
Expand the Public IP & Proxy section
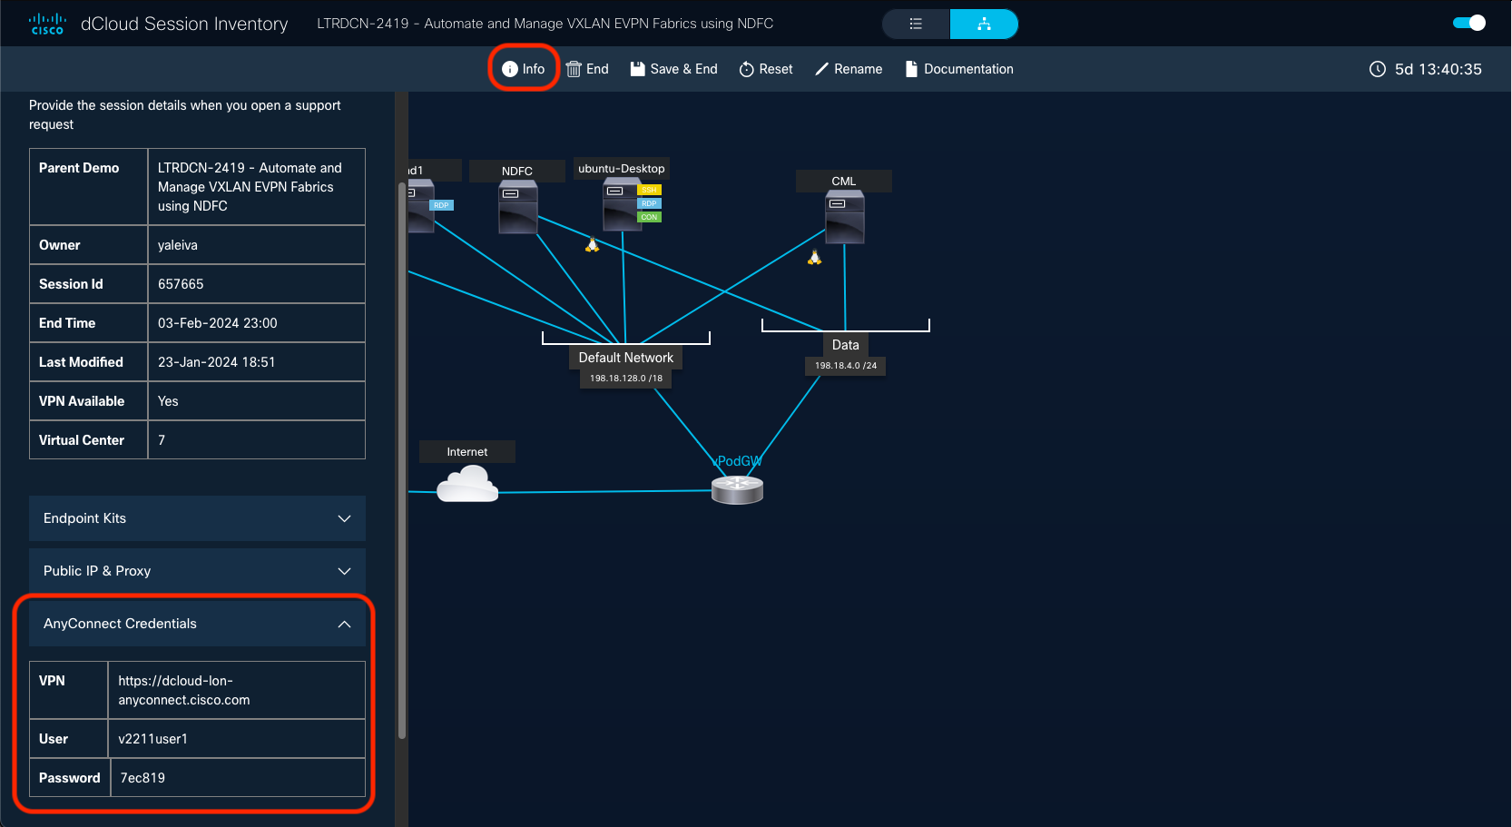coord(197,571)
